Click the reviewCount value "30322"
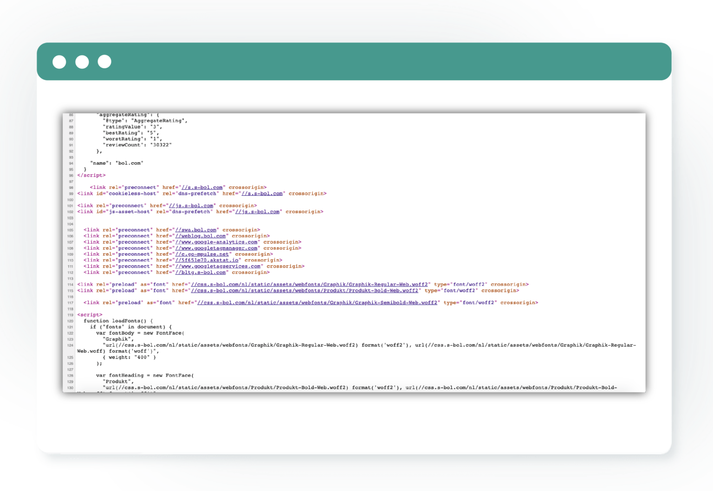 [161, 145]
